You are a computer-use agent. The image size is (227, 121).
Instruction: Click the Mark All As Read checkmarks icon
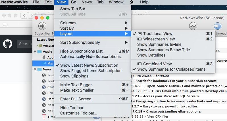[x=193, y=26]
